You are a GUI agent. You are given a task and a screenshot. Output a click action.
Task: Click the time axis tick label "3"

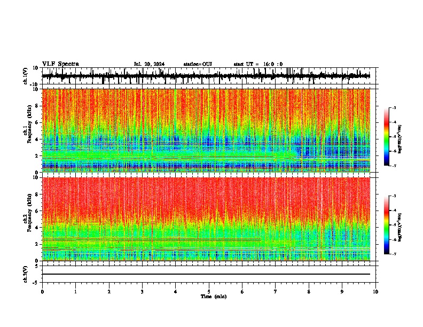142,292
